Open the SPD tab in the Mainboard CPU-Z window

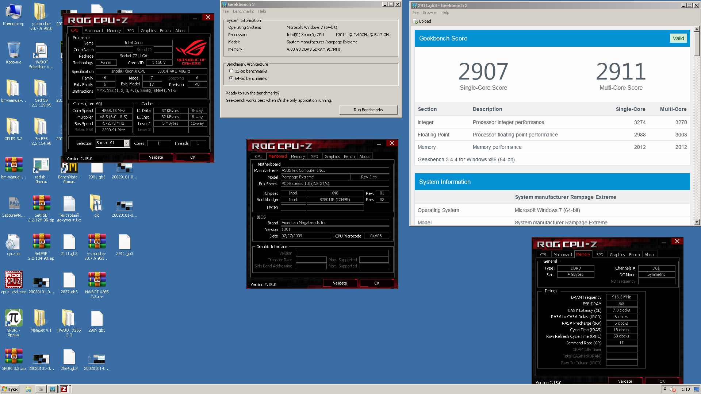314,157
